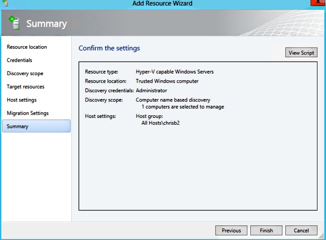Click Computer name based discovery text
326x240 pixels.
coord(173,100)
